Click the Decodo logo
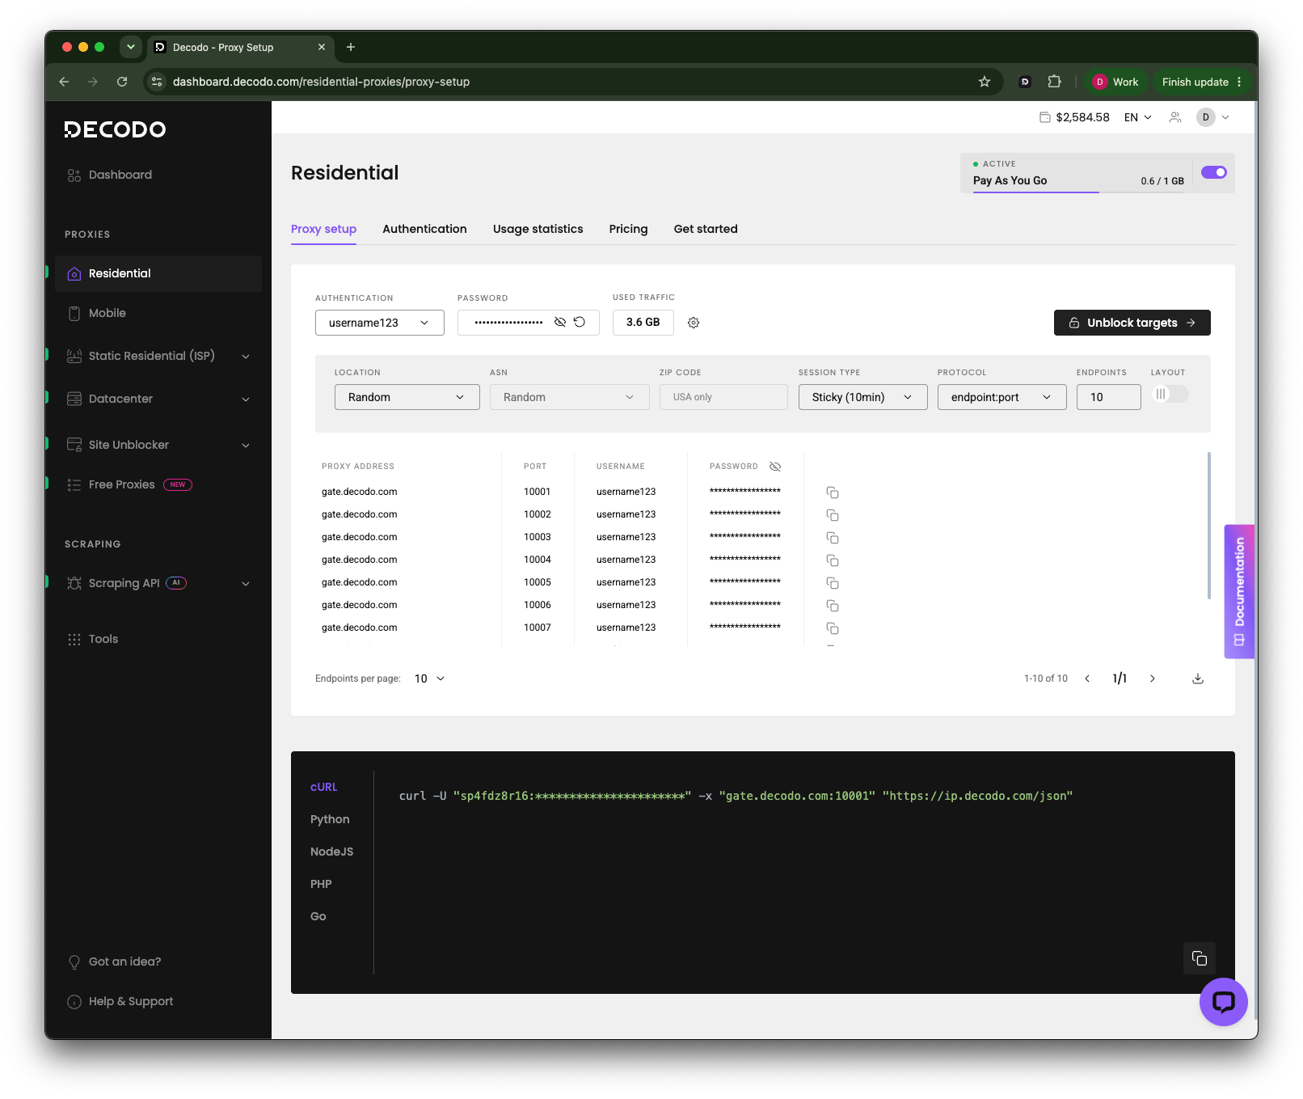 click(x=115, y=129)
